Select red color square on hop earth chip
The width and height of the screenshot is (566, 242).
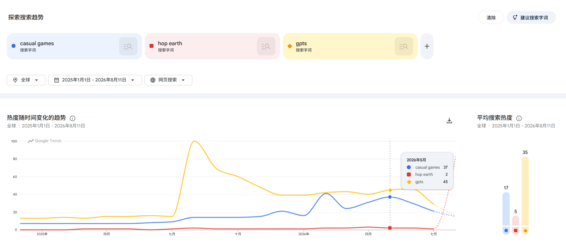coord(152,46)
